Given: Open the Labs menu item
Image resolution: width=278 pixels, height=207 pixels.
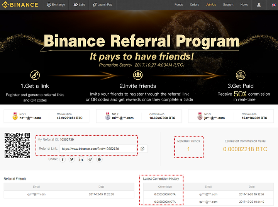Looking at the screenshot, I should tap(79, 5).
